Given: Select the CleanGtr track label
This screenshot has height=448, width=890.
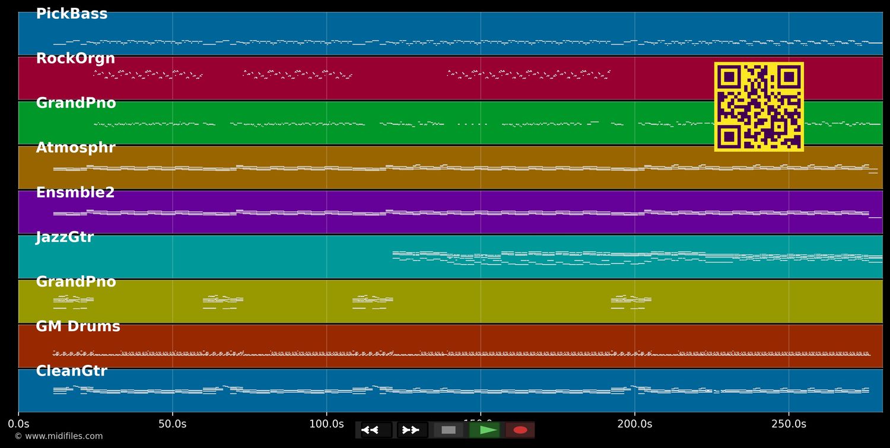Looking at the screenshot, I should 71,371.
